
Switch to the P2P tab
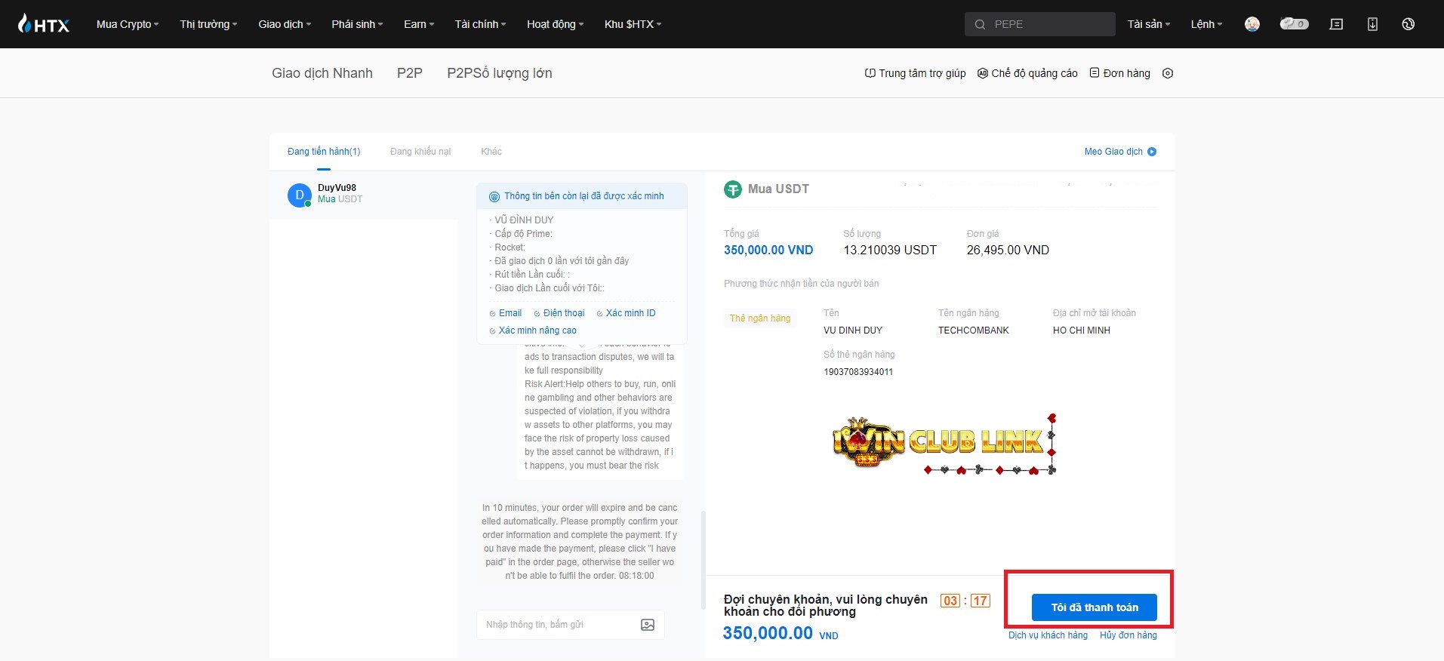(x=410, y=73)
